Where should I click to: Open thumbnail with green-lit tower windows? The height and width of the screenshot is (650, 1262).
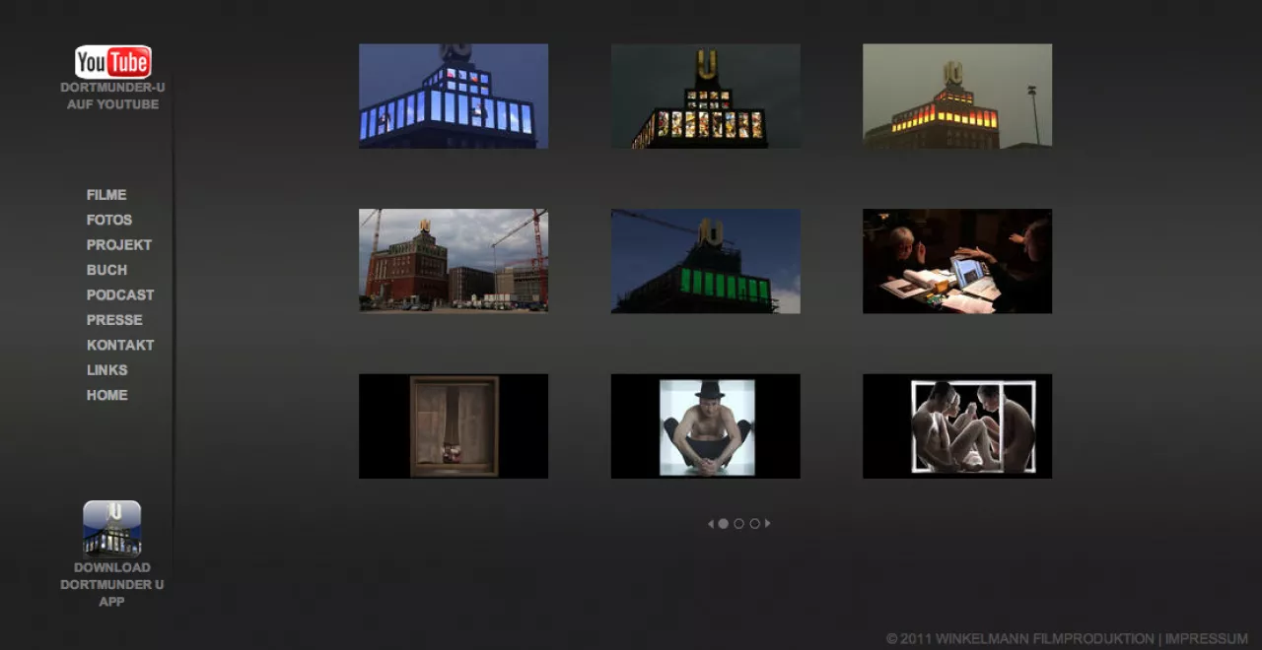(x=706, y=261)
